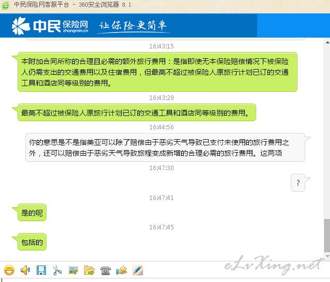
Task: Click the scrollbar up arrow
Action: point(327,42)
